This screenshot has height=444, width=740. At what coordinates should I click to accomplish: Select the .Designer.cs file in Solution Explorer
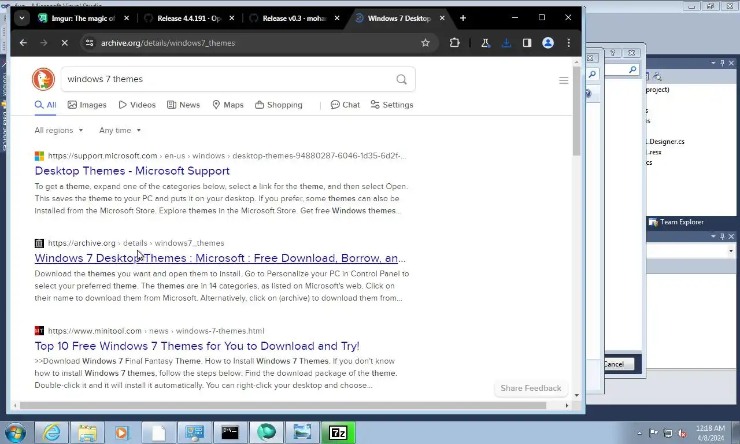click(665, 142)
